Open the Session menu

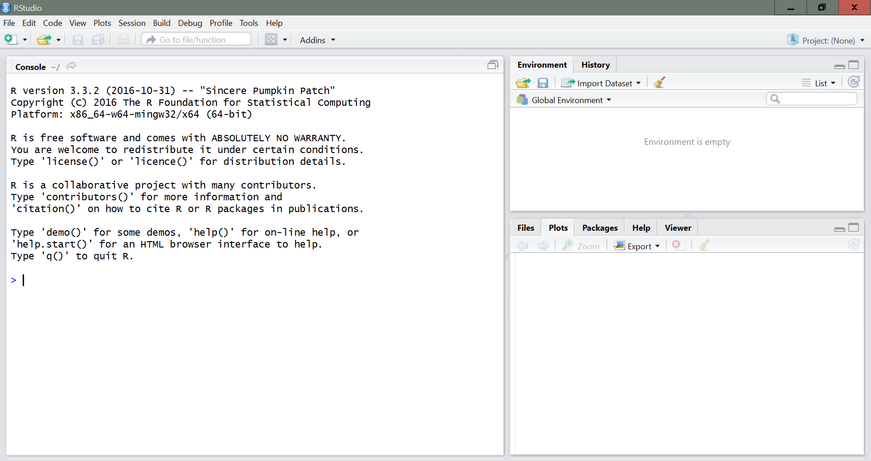tap(132, 23)
